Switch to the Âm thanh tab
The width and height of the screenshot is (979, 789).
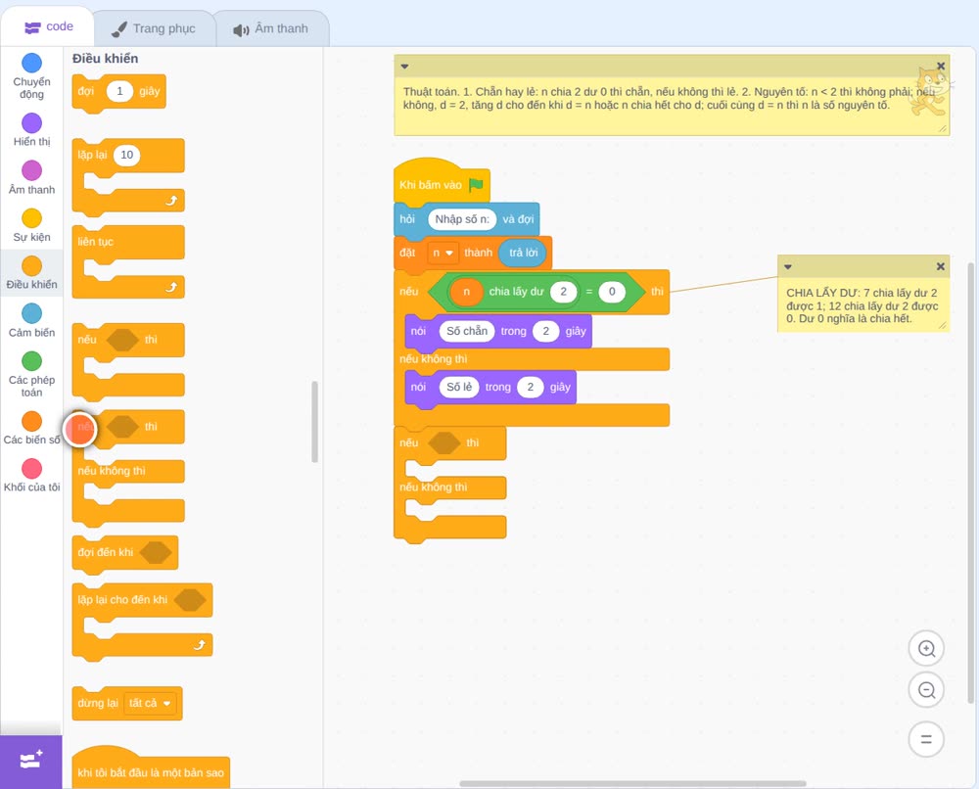(x=271, y=28)
